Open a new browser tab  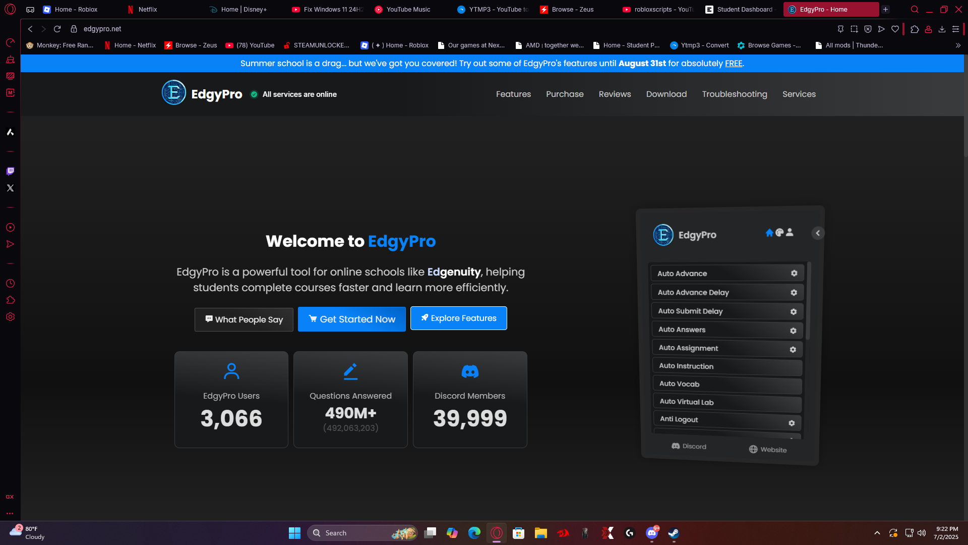pos(885,9)
